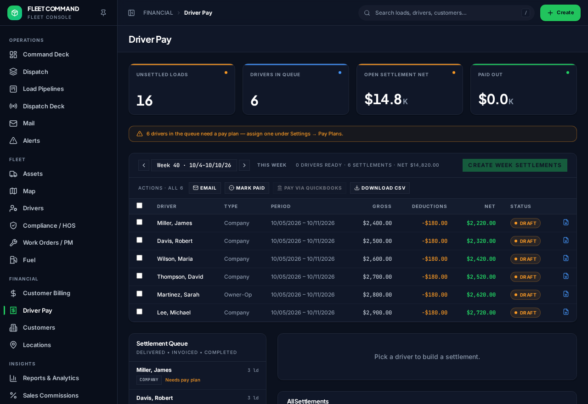
Task: Open Alerts in sidebar
Action: (x=59, y=140)
